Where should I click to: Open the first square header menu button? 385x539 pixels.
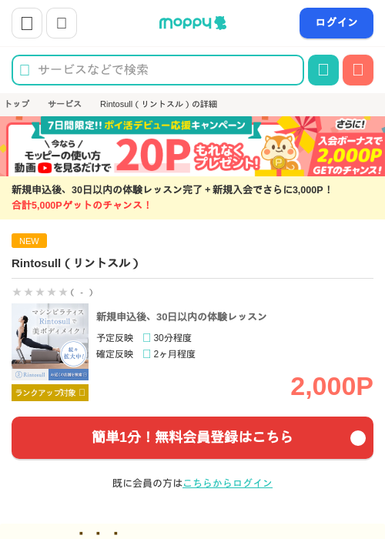(27, 23)
